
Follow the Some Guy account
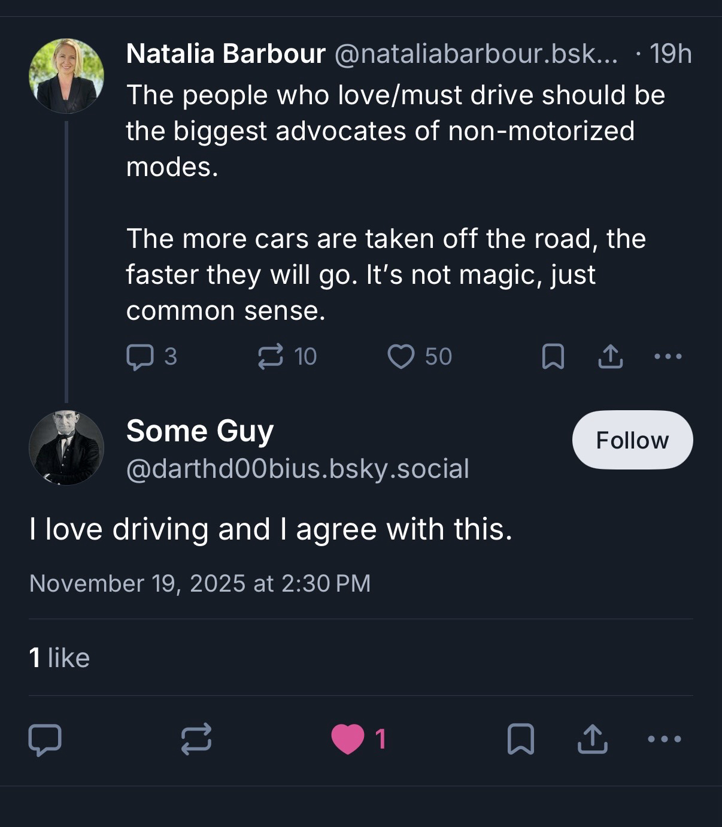pos(632,440)
